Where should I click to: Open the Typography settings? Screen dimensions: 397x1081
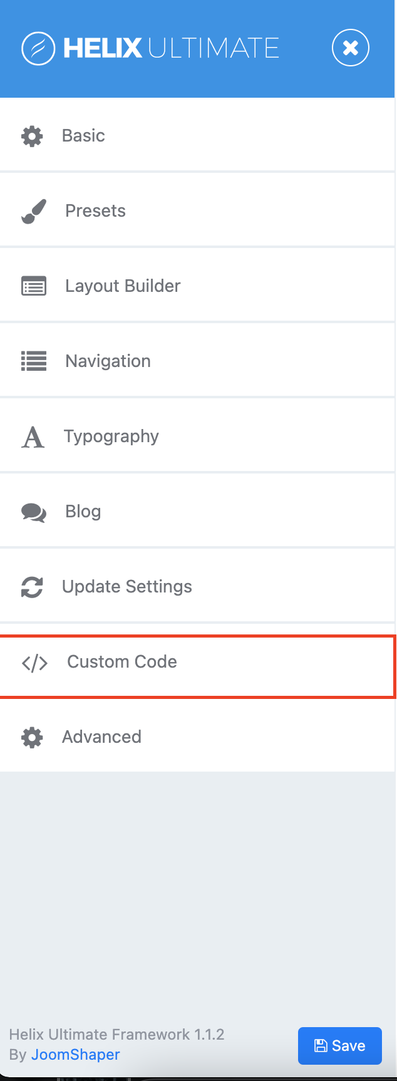coord(111,437)
